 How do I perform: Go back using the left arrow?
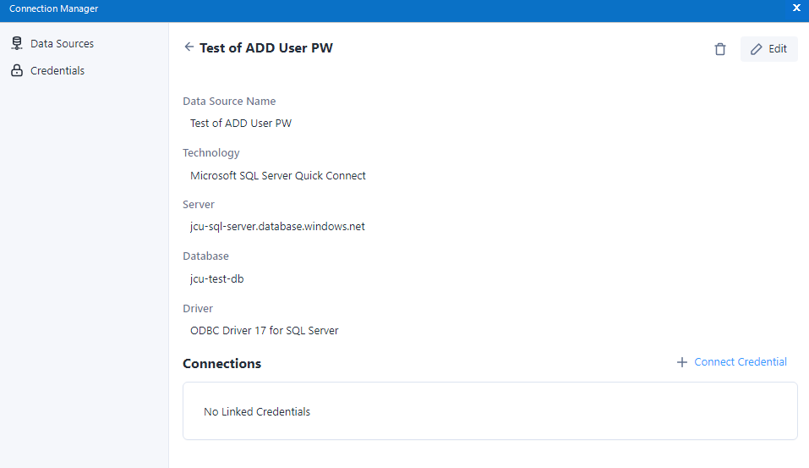[189, 47]
